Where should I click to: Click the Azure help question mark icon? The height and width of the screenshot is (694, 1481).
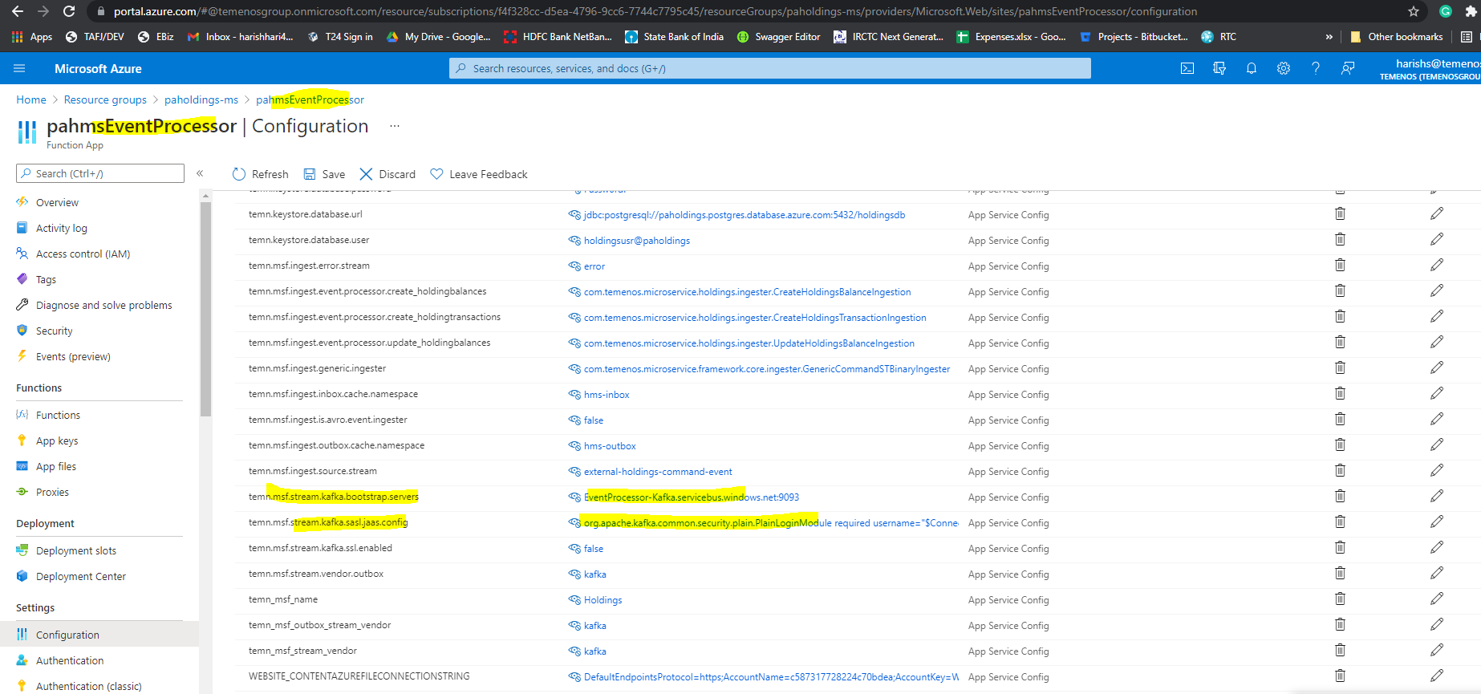tap(1316, 69)
